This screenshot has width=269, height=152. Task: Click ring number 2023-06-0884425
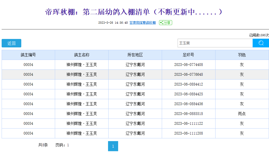189,94
